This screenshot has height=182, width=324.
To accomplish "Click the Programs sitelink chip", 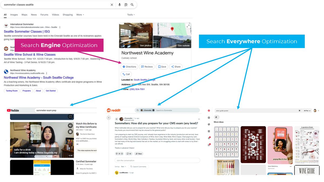I will tap(27, 91).
